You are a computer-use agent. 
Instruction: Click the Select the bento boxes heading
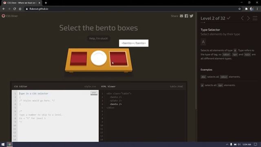[99, 28]
